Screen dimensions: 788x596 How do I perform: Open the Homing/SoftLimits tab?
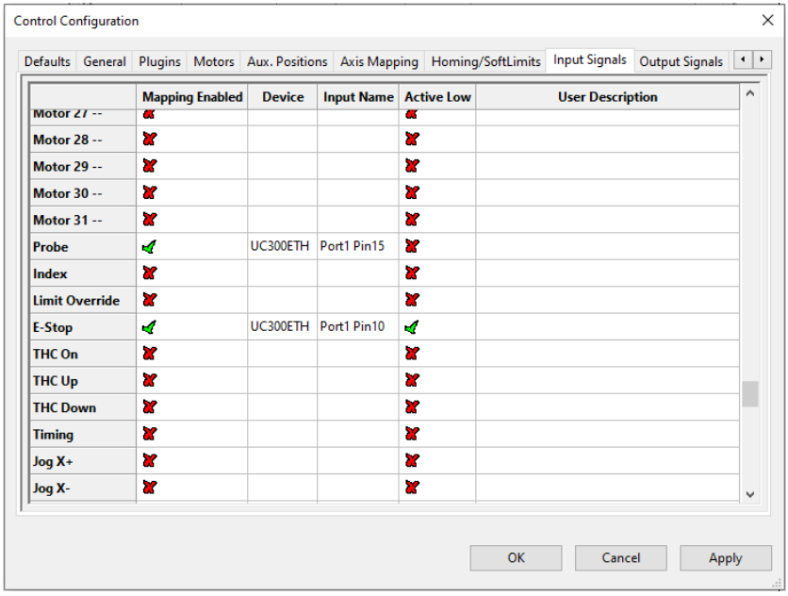[485, 61]
